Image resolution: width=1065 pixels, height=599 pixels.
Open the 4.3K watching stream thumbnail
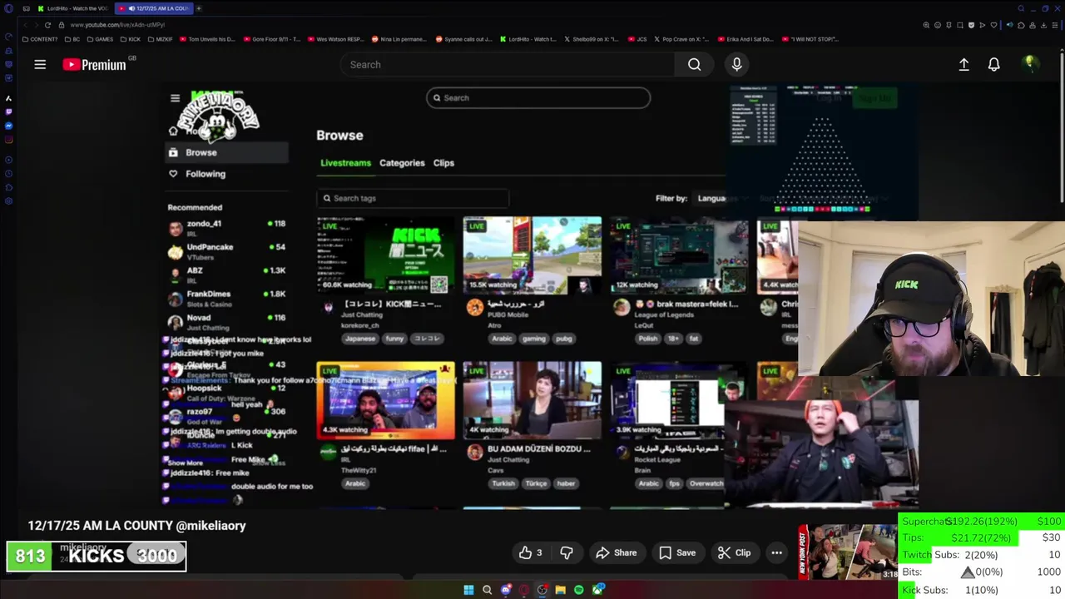pos(386,400)
